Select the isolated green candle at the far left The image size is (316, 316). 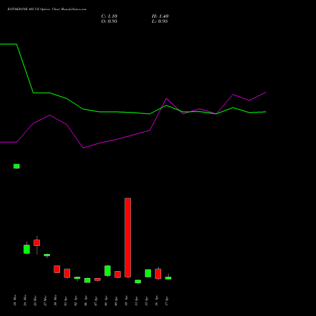(16, 166)
